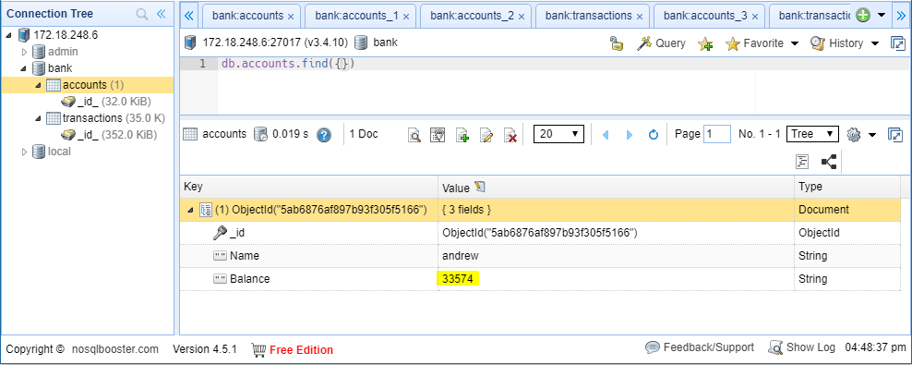
Task: Collapse the bank database node
Action: click(23, 68)
